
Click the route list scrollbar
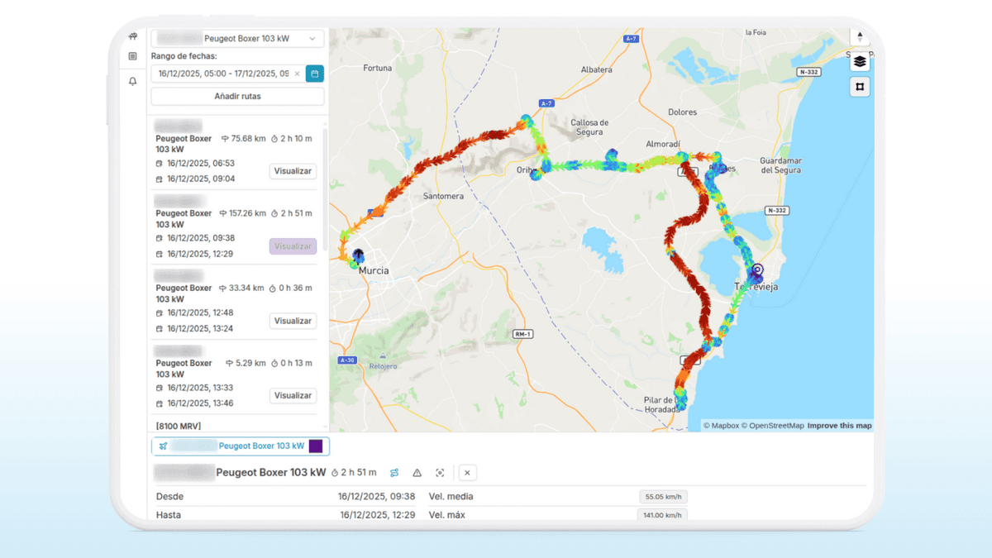click(x=326, y=190)
